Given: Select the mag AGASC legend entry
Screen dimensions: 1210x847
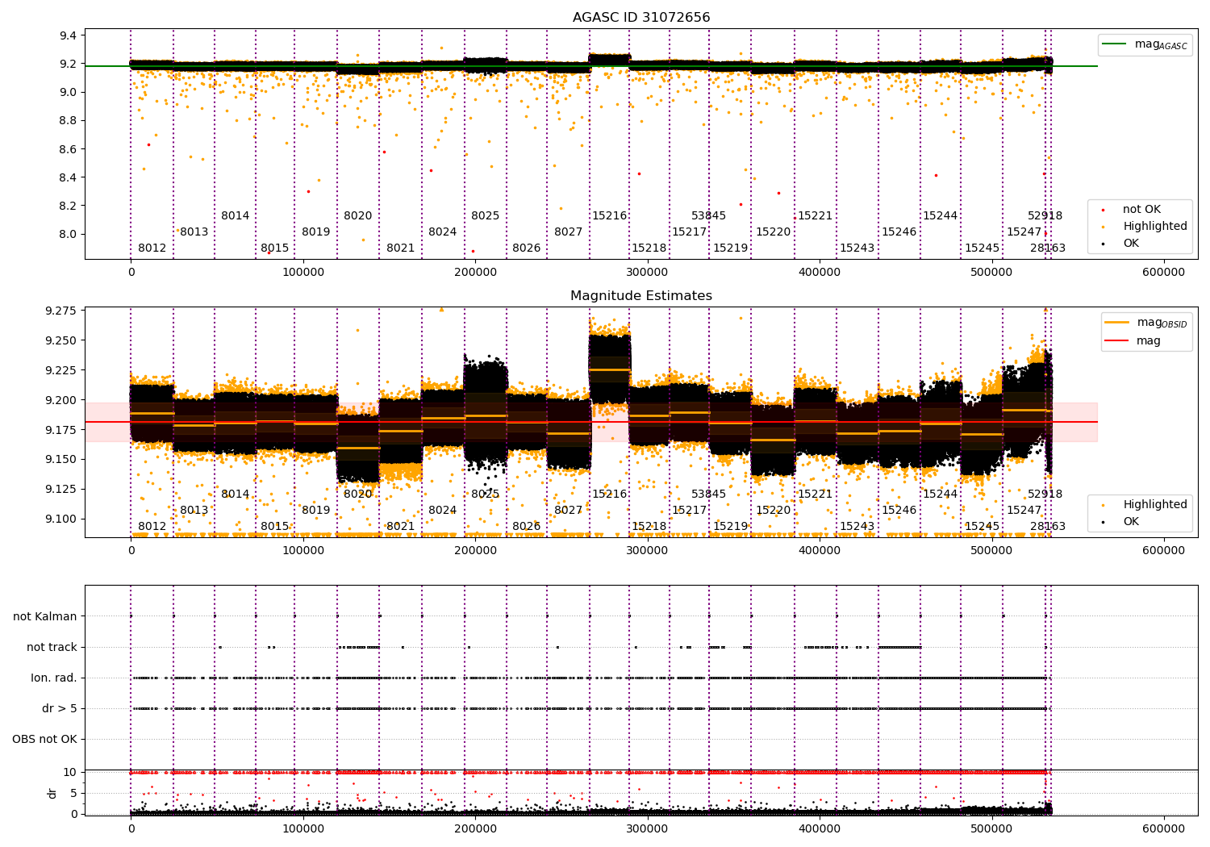Looking at the screenshot, I should pos(1145,44).
